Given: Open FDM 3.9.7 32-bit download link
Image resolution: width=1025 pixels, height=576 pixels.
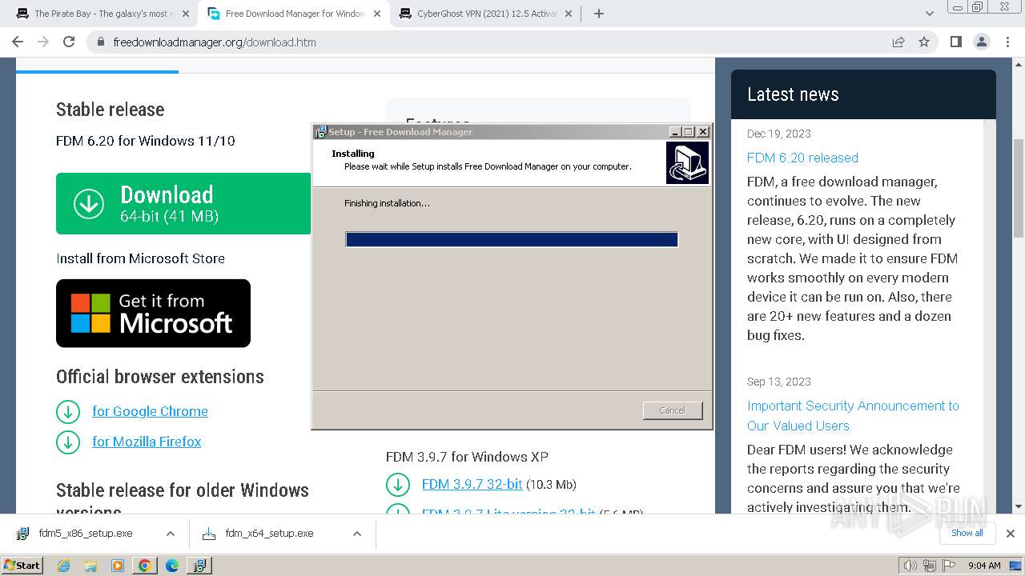Looking at the screenshot, I should click(472, 484).
